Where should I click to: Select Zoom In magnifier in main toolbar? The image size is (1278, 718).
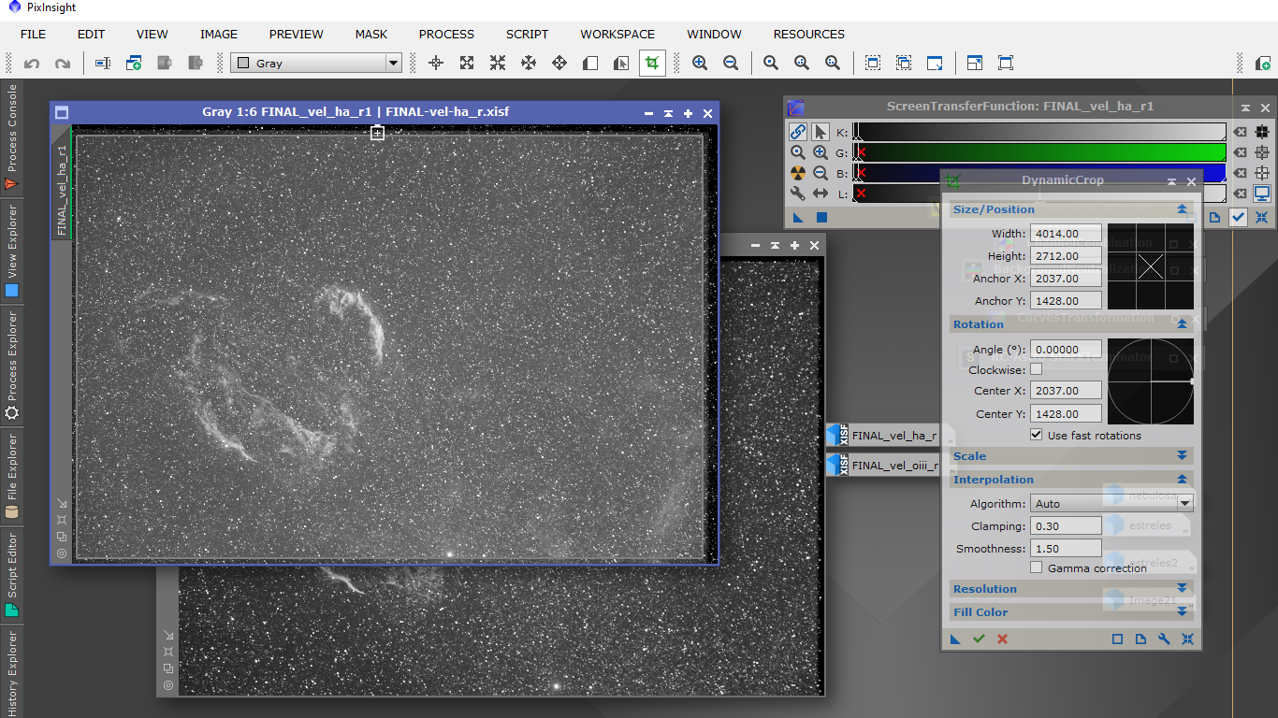pos(700,64)
